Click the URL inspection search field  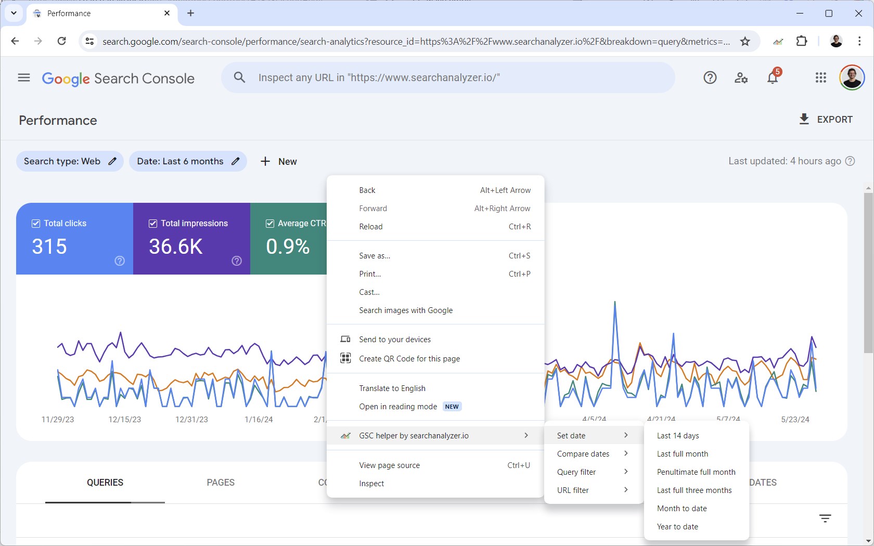[x=447, y=77]
